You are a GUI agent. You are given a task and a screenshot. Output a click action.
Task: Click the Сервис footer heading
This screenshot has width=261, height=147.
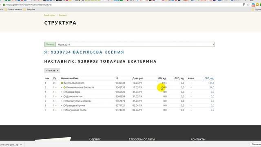point(95,139)
